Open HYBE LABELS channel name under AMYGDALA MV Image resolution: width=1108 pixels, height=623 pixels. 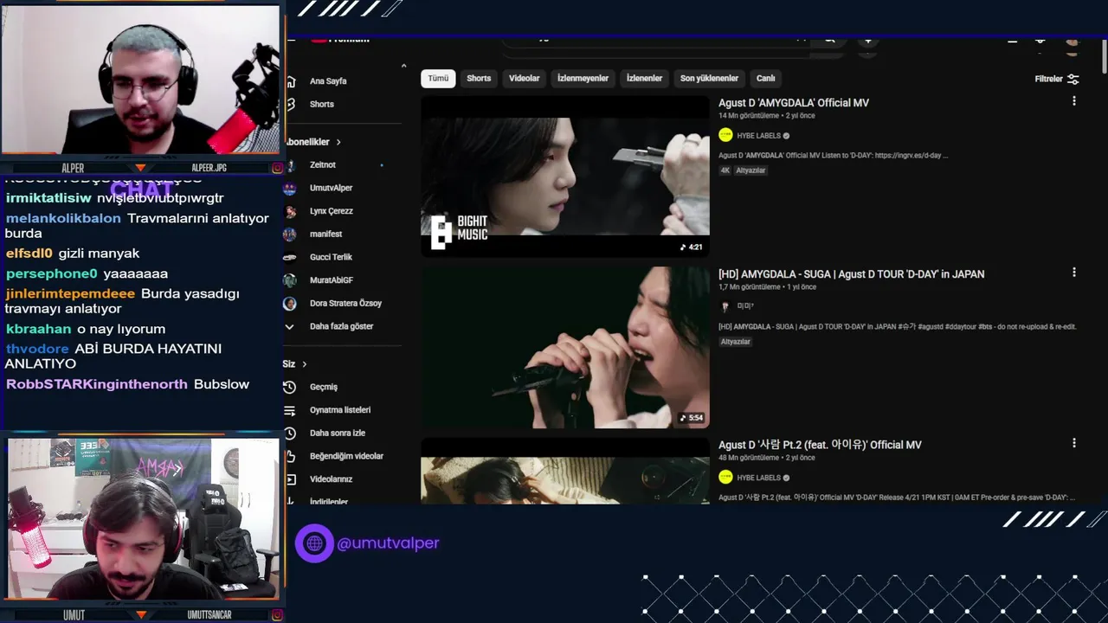coord(758,136)
